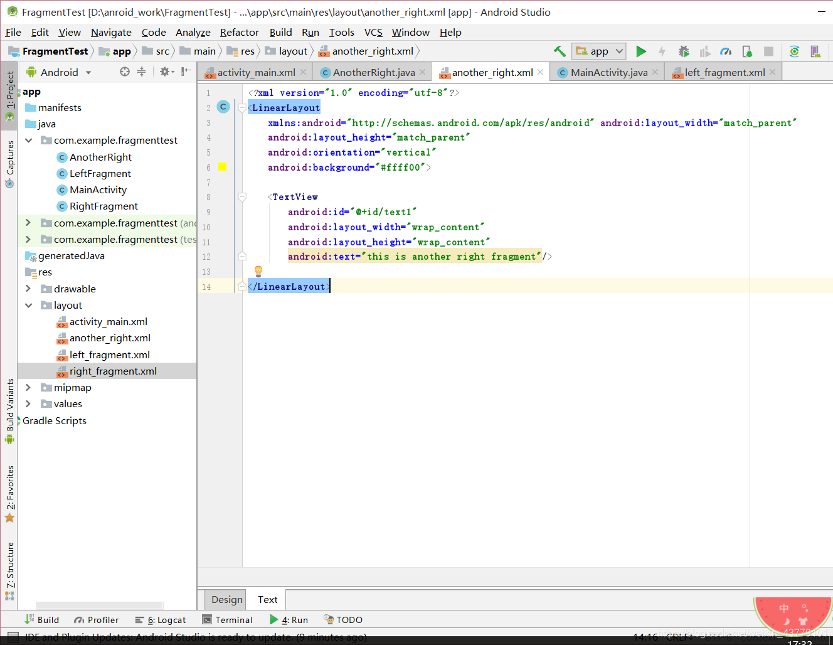Click the res breadcrumb in navigation bar

(241, 51)
